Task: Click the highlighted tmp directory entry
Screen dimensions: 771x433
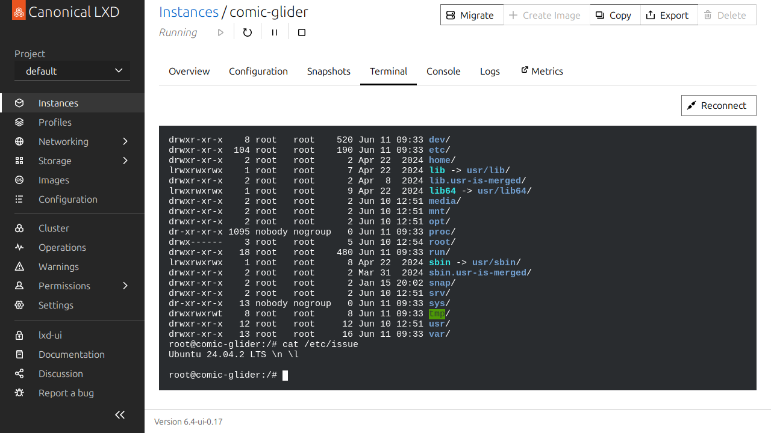Action: [x=437, y=313]
